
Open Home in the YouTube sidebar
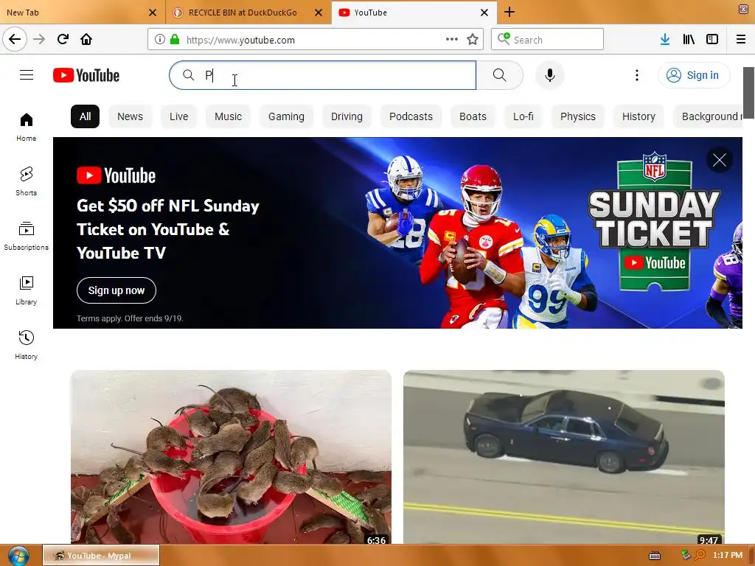(26, 127)
